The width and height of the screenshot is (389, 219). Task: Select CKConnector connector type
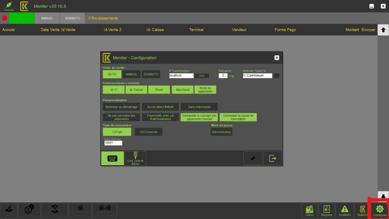click(x=149, y=132)
